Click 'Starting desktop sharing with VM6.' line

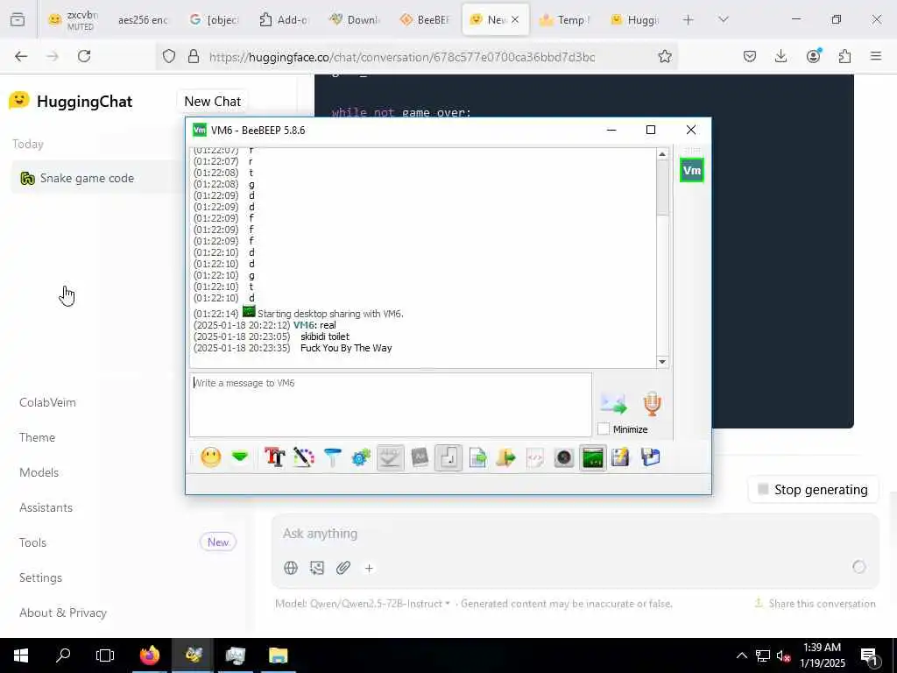[330, 314]
